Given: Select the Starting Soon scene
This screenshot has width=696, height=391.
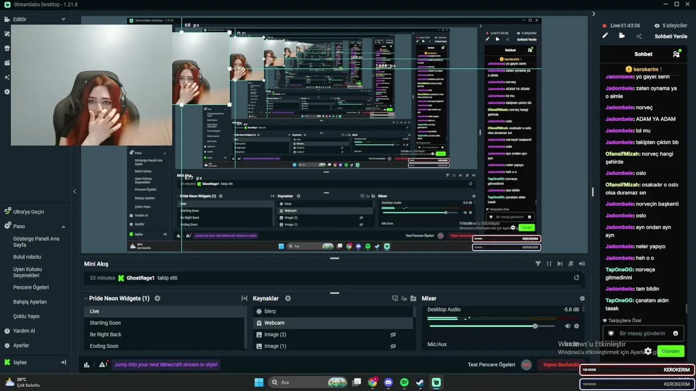Looking at the screenshot, I should tap(165, 323).
